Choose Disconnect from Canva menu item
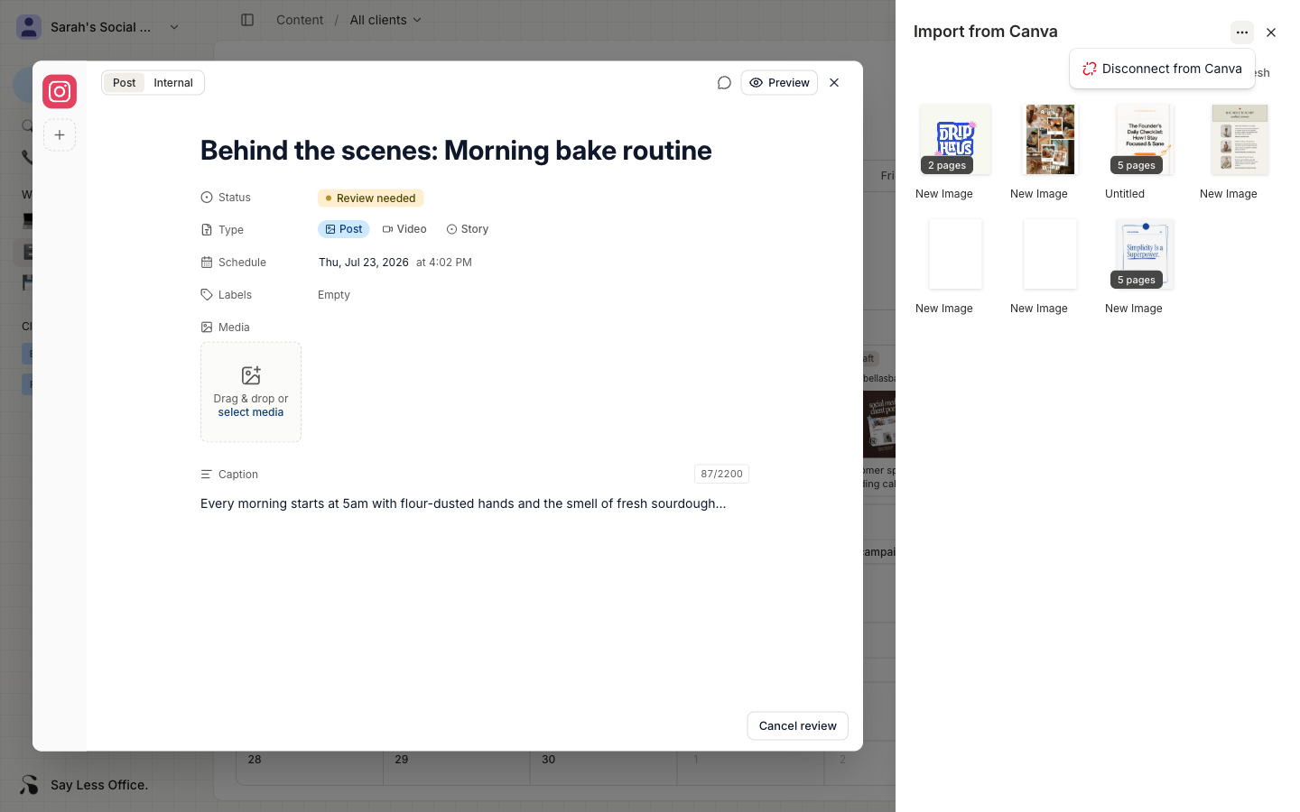1300x812 pixels. pos(1162,69)
